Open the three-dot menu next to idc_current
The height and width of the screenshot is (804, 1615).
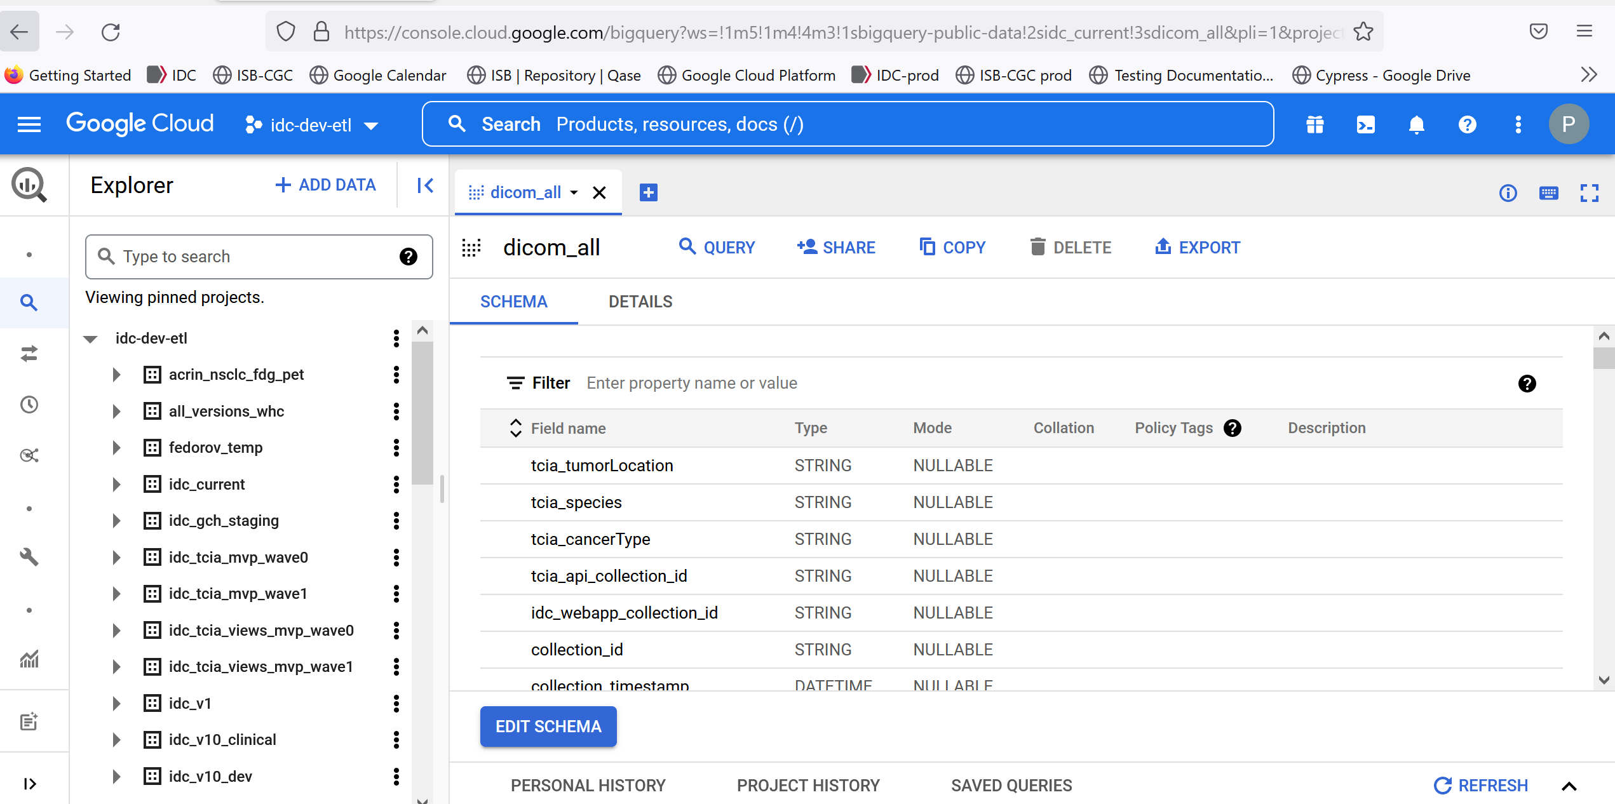tap(396, 484)
